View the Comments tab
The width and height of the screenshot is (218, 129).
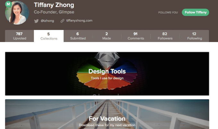pyautogui.click(x=136, y=36)
